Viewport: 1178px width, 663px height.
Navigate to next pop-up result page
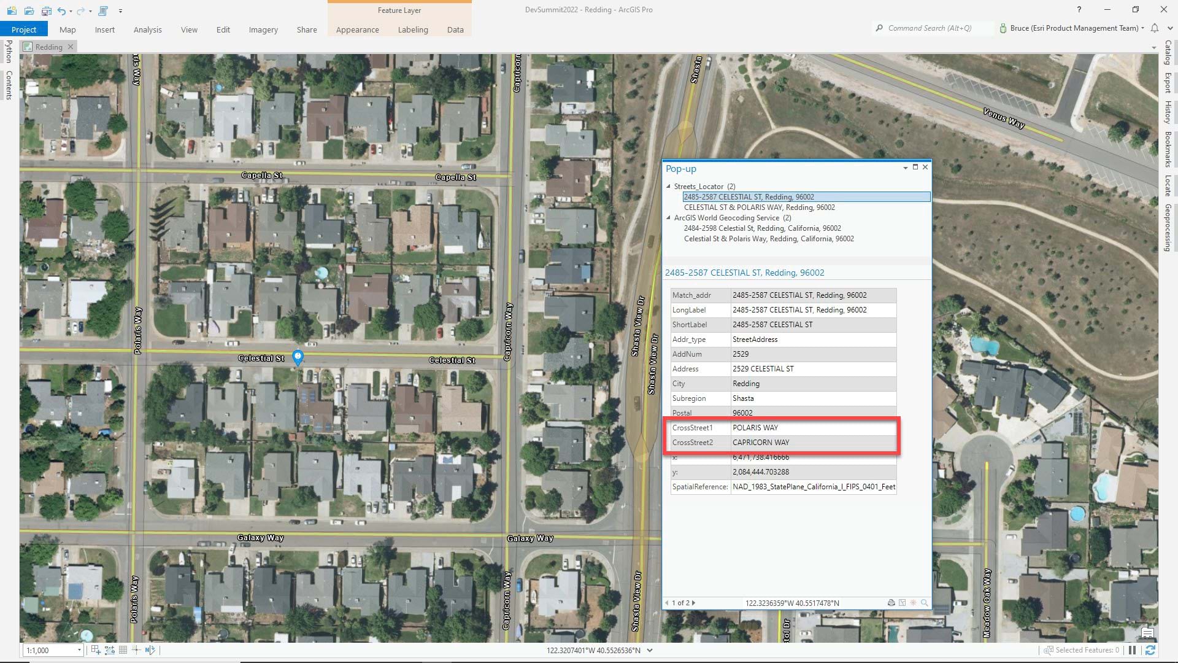[694, 602]
